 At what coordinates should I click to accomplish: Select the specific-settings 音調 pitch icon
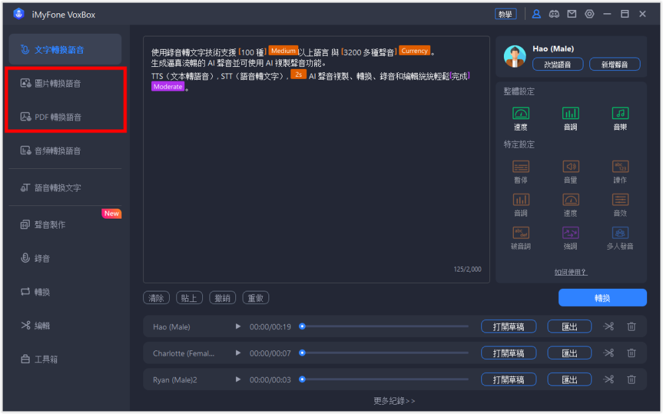(x=520, y=199)
